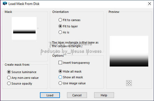Click the PaintShop Pro title bar icon
Viewport: 154px width, 101px height.
(5, 4)
